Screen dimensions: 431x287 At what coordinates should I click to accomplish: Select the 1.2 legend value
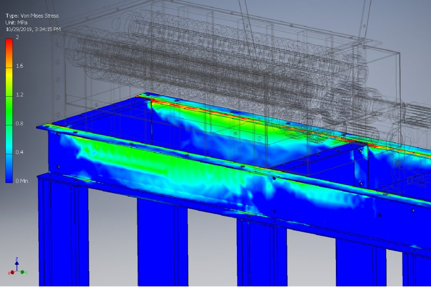[x=19, y=95]
